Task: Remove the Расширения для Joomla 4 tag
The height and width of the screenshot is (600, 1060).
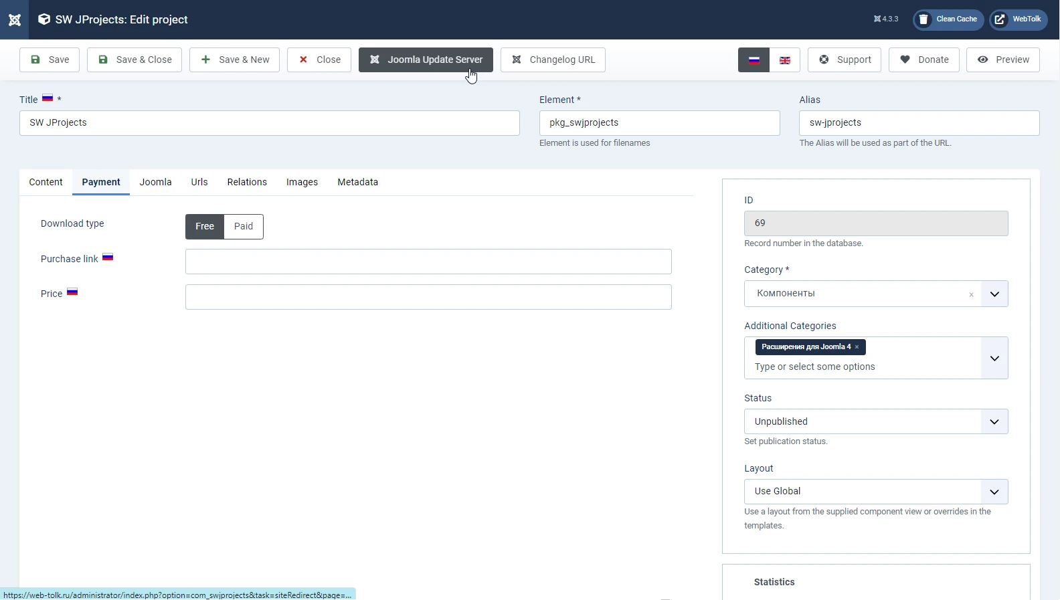Action: click(857, 347)
